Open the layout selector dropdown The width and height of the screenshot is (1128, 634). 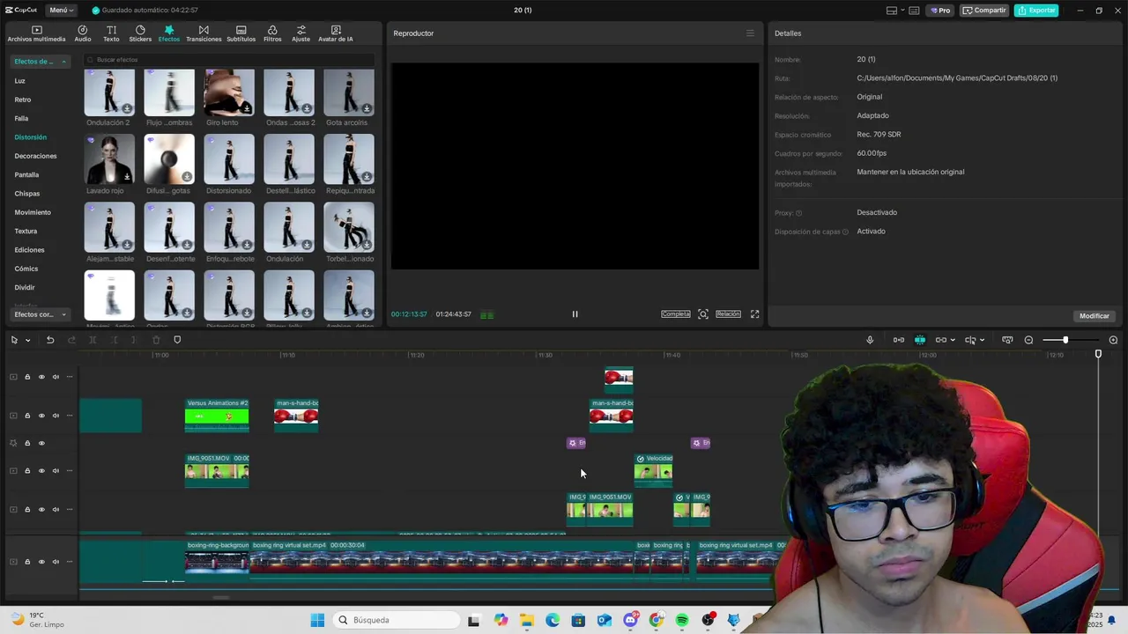tap(894, 11)
